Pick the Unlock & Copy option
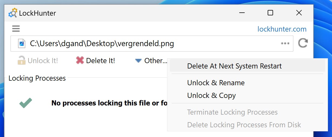The height and width of the screenshot is (137, 332). [211, 95]
